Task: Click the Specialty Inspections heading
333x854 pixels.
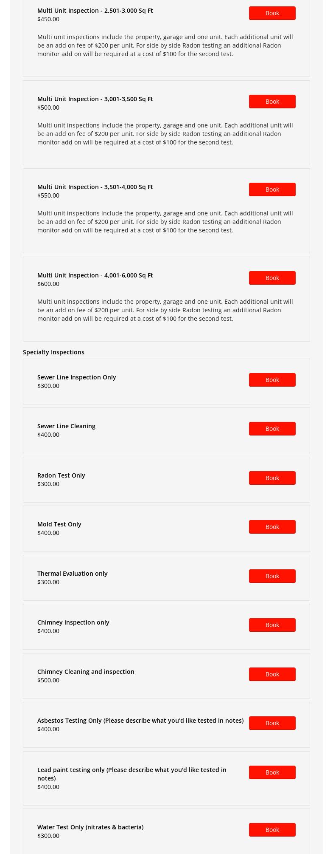Action: pos(53,352)
